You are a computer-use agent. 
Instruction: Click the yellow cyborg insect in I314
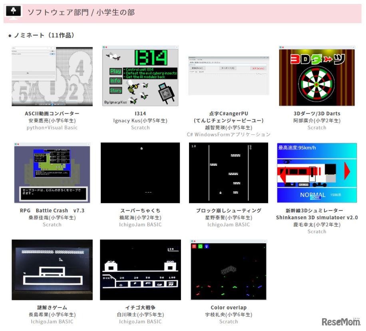click(x=132, y=89)
